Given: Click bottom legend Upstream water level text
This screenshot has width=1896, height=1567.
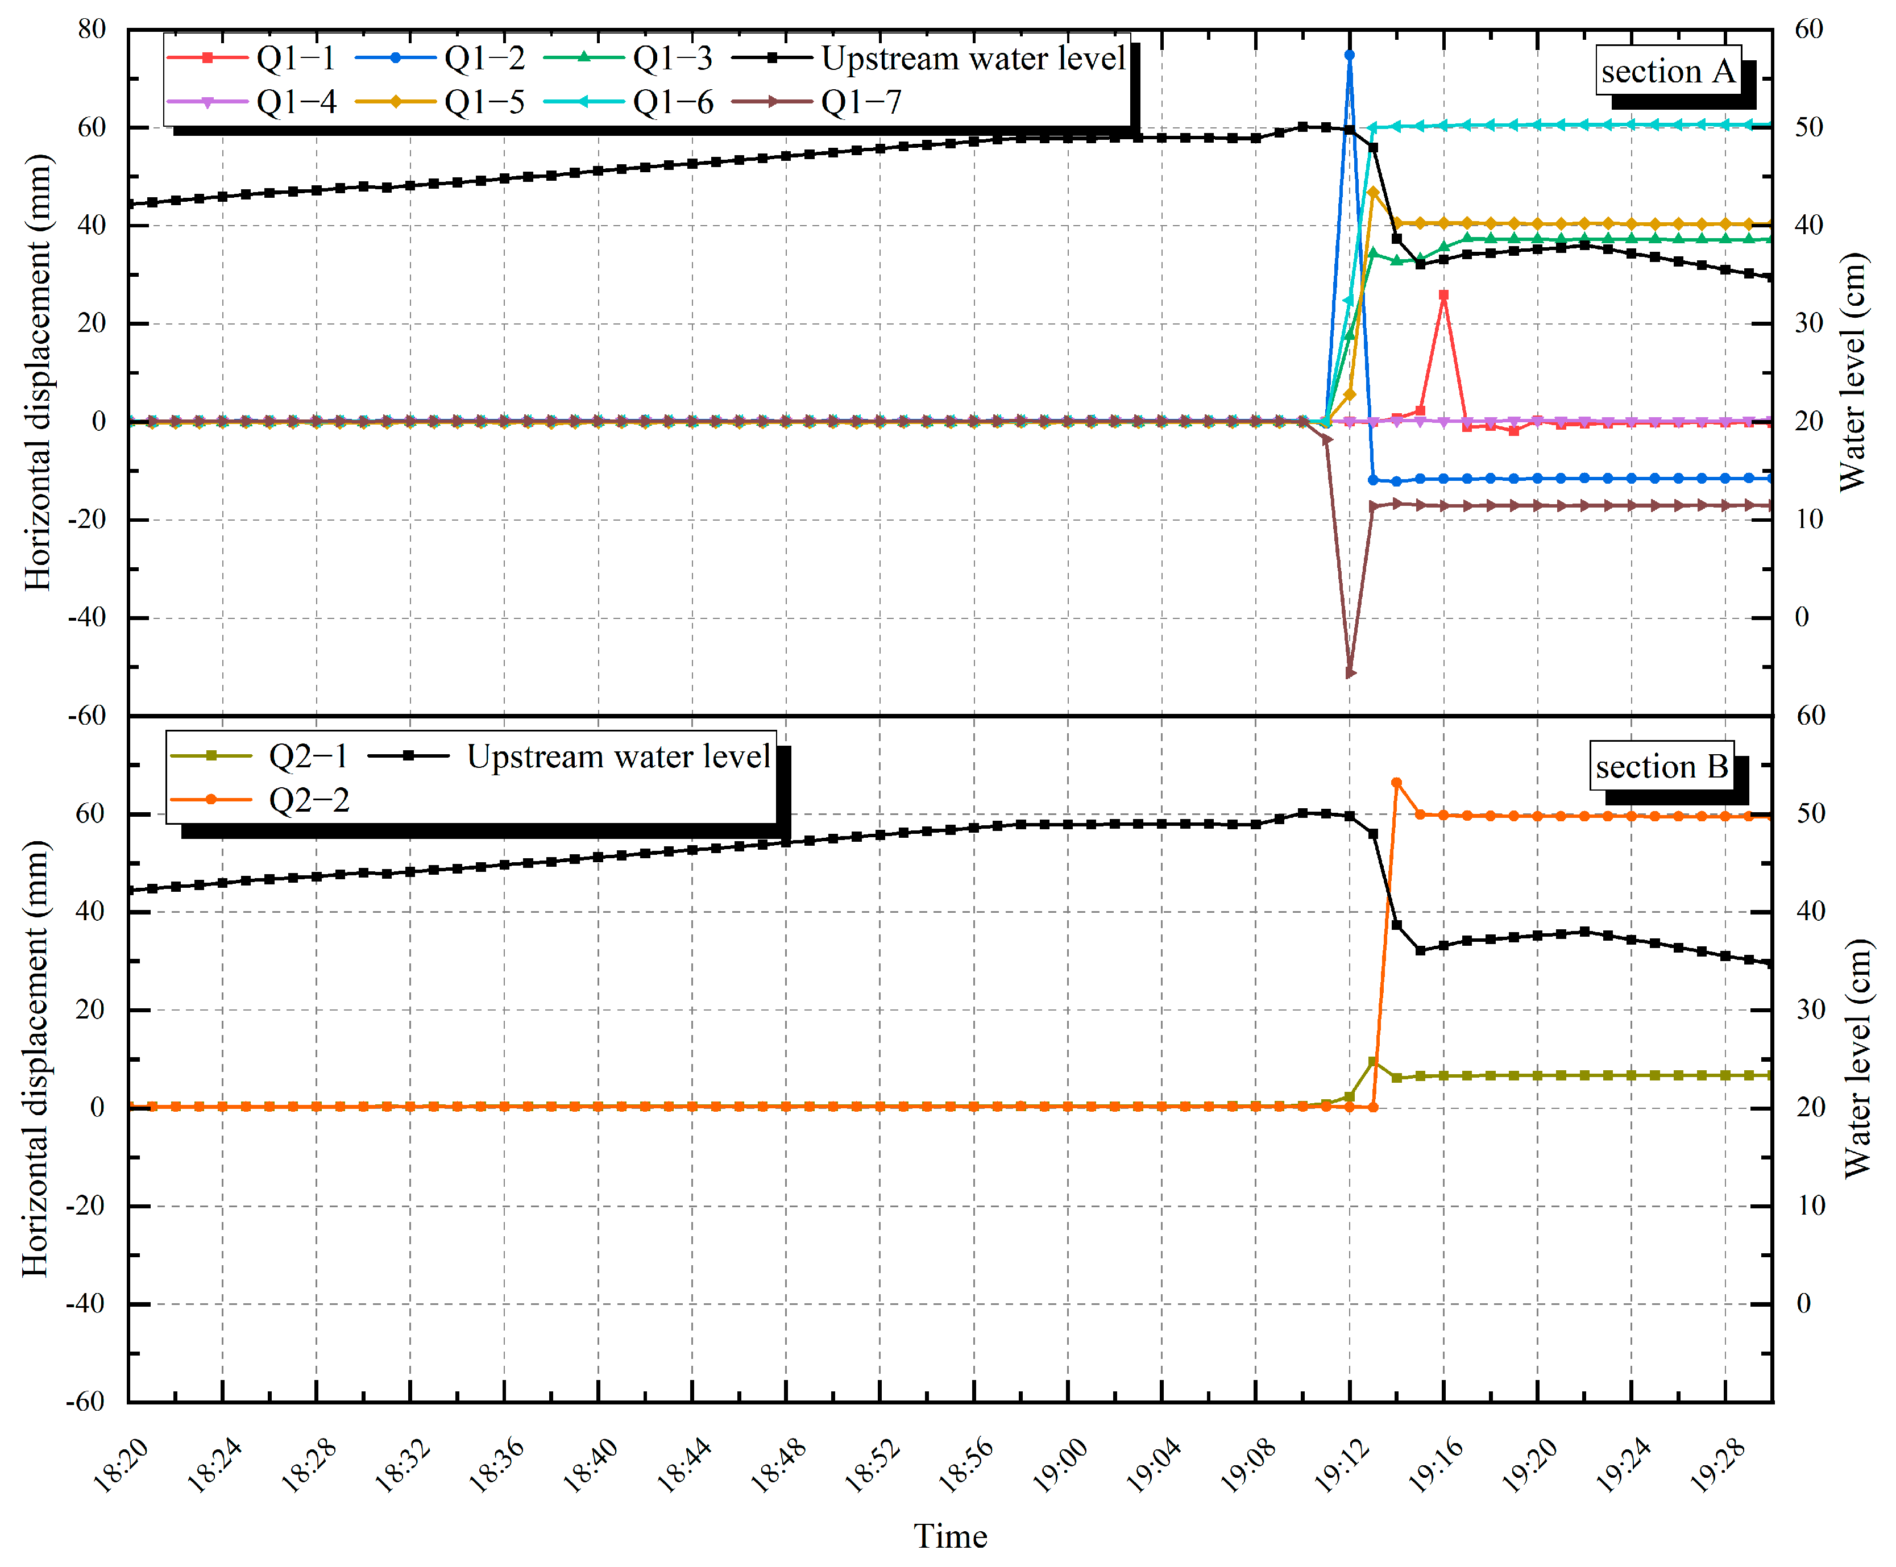Looking at the screenshot, I should coord(619,757).
